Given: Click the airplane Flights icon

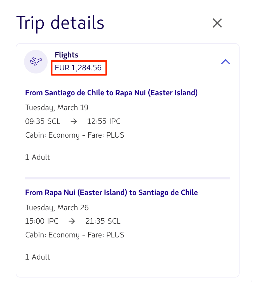Looking at the screenshot, I should click(36, 62).
